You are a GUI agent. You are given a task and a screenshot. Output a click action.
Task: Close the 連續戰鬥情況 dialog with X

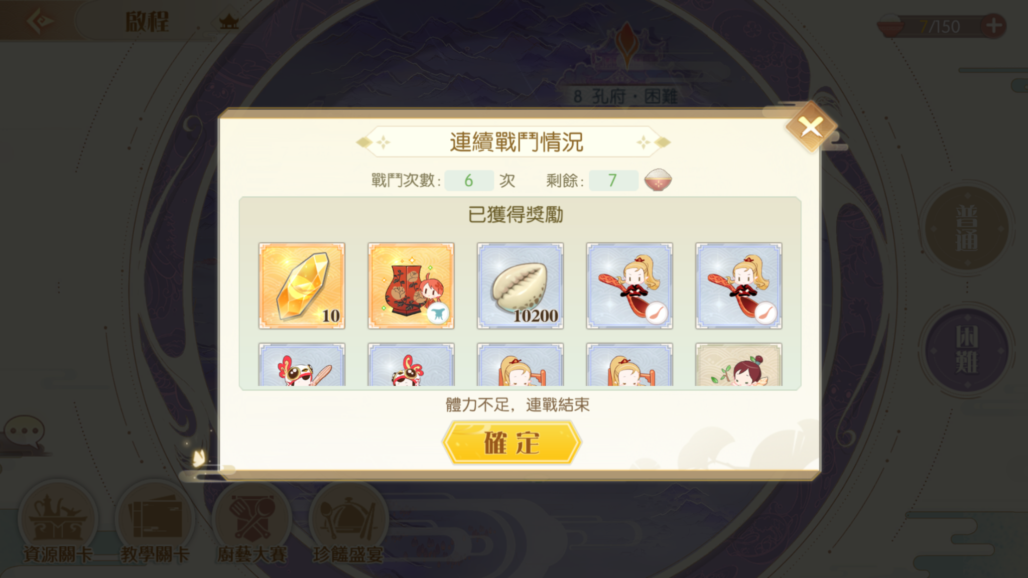[811, 126]
